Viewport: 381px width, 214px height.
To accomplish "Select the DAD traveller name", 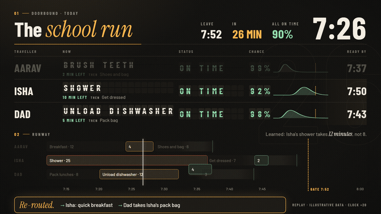I will 22,115.
